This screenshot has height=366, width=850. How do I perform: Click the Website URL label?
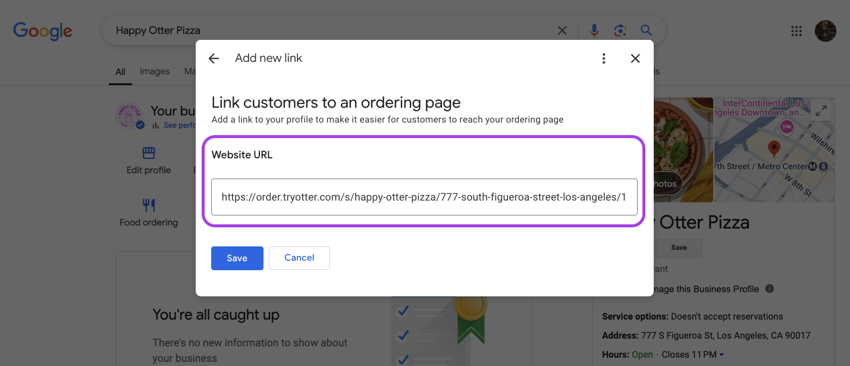242,155
